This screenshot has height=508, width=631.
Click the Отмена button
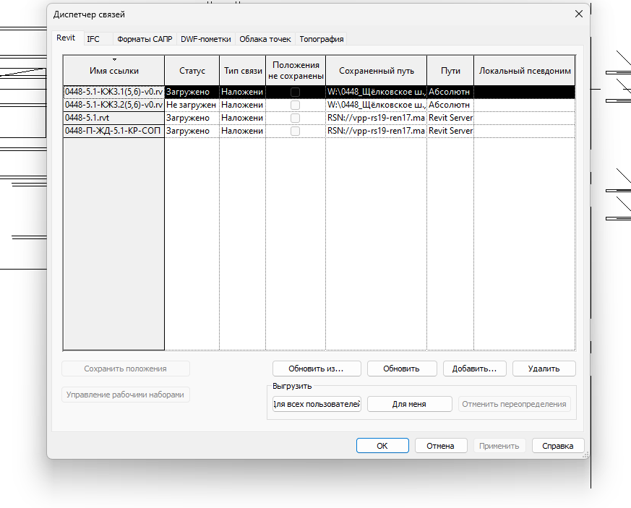pyautogui.click(x=441, y=446)
